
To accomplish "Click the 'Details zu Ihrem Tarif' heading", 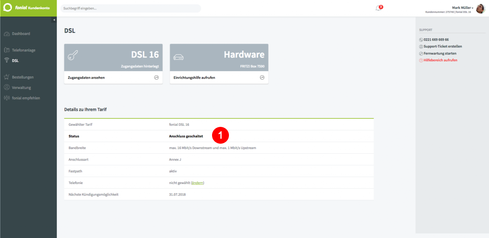I will pos(85,110).
